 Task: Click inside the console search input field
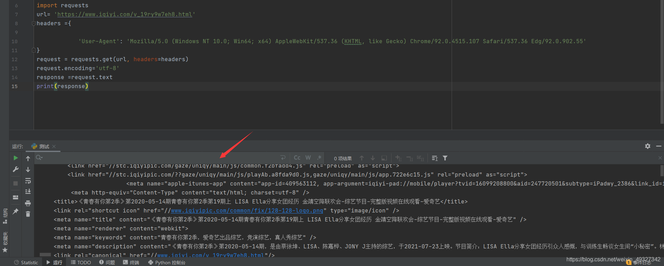click(x=161, y=158)
